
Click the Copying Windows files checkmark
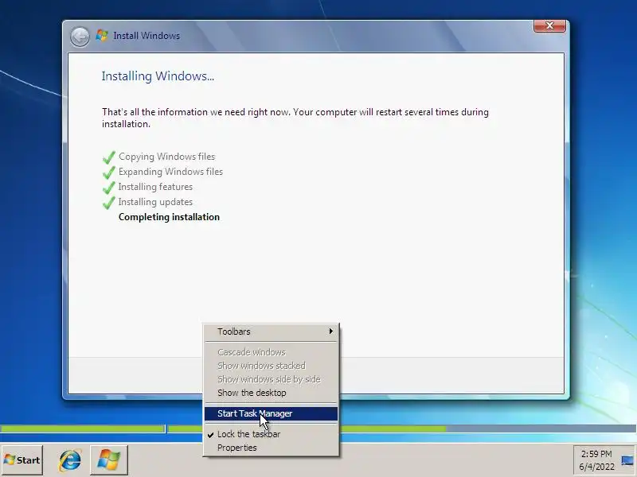109,157
